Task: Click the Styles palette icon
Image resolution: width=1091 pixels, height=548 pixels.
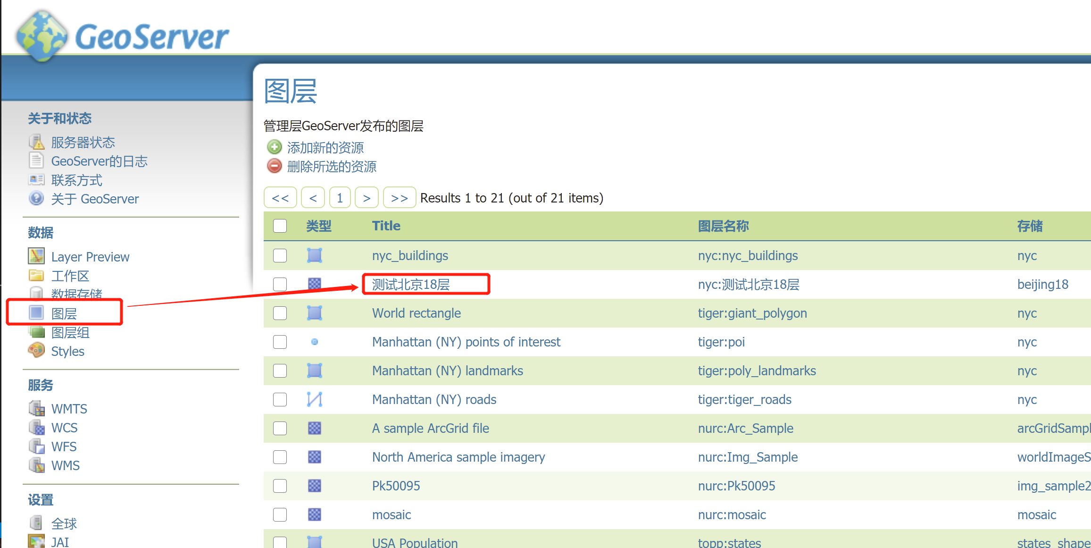Action: (x=36, y=351)
